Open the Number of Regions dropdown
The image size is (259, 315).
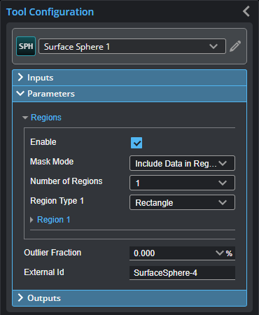182,183
